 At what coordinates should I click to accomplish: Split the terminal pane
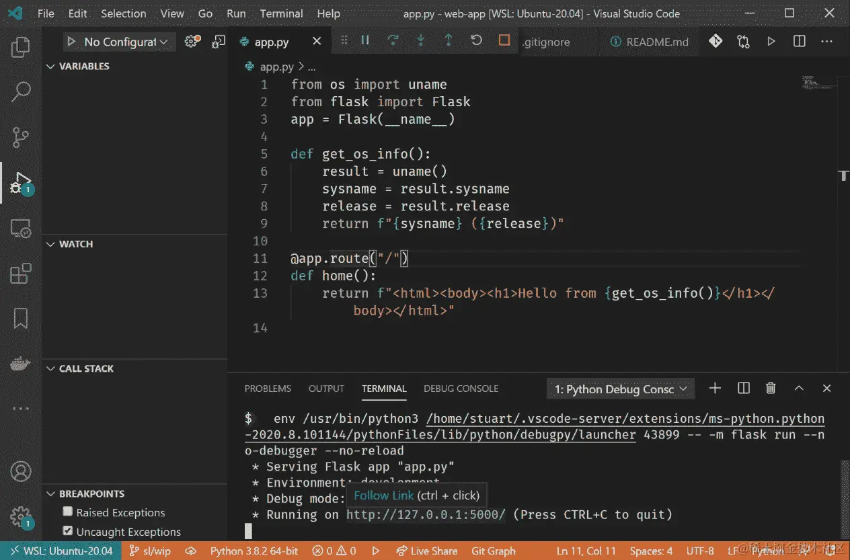click(x=744, y=388)
